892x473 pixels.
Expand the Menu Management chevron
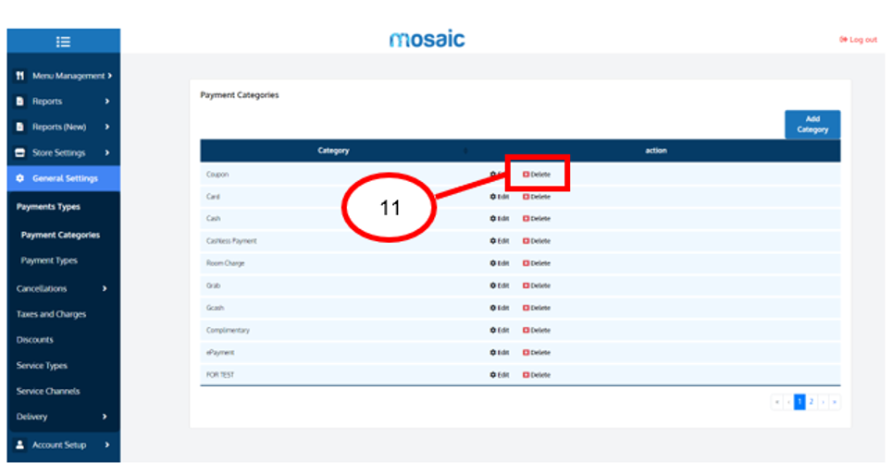click(x=110, y=76)
